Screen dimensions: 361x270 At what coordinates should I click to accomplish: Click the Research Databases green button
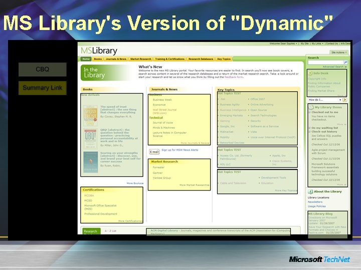click(x=91, y=231)
